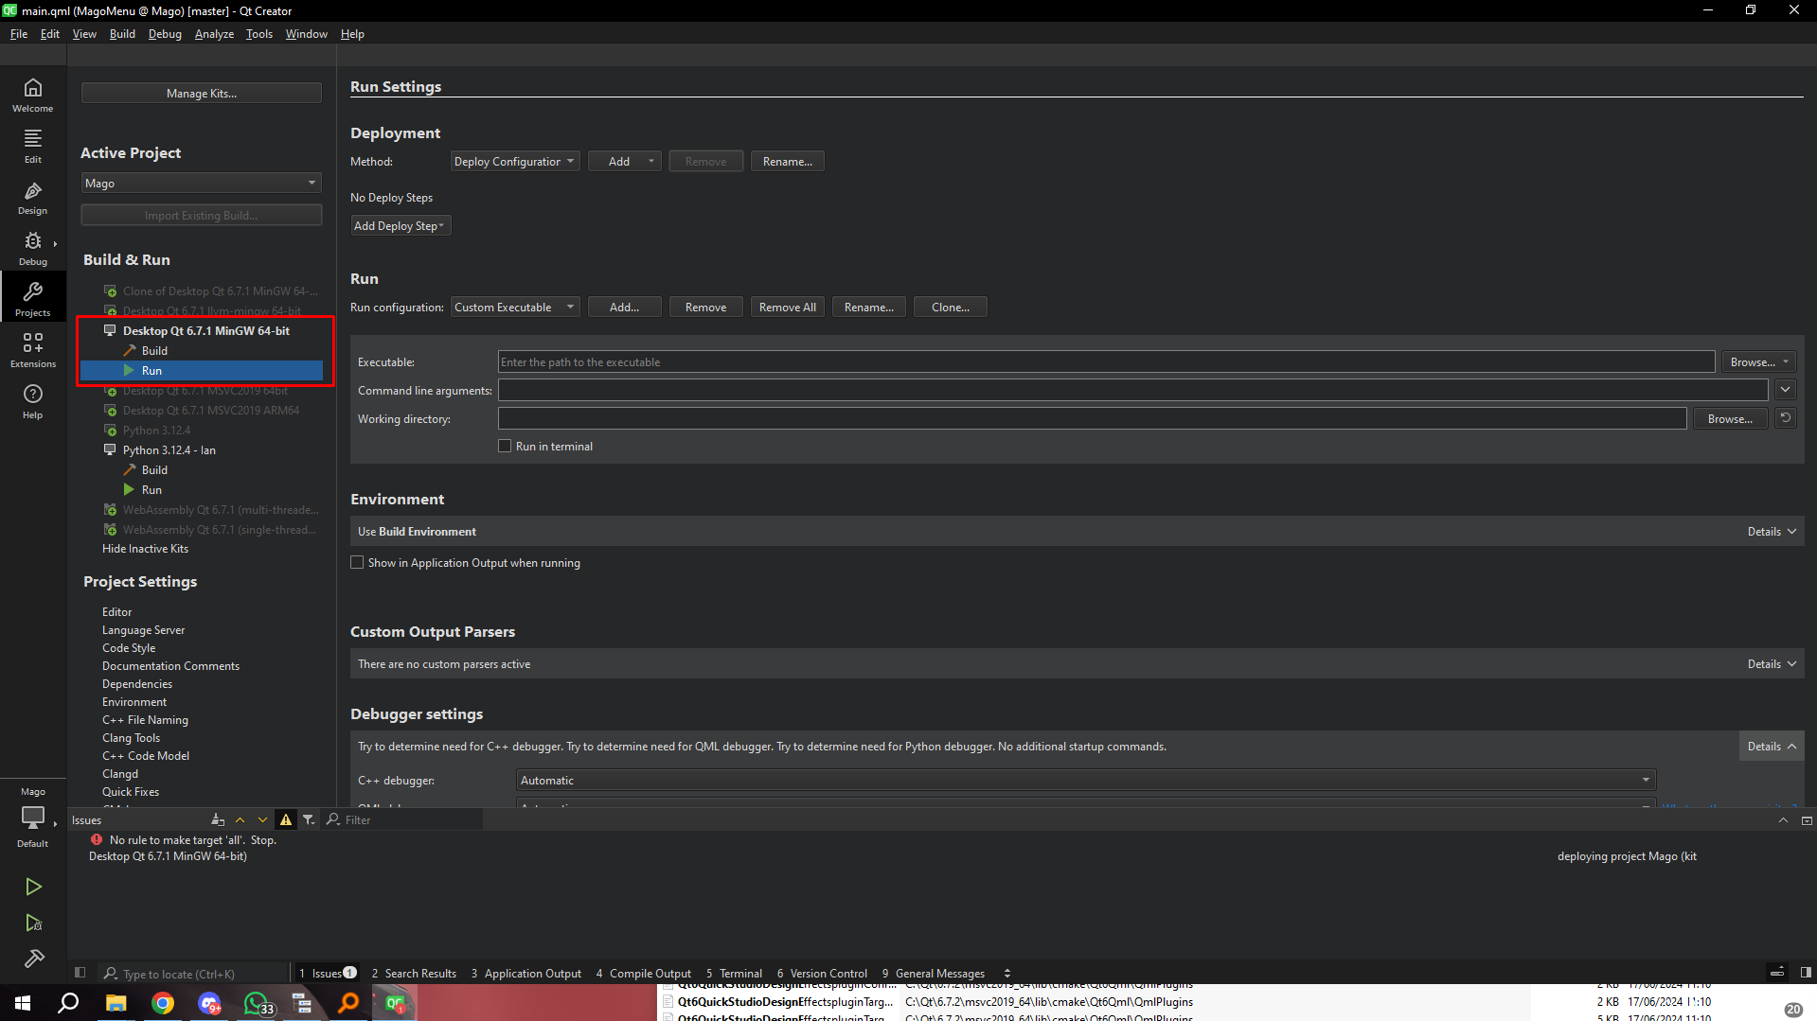Click the Issues Filter field
1817x1021 pixels.
click(402, 819)
